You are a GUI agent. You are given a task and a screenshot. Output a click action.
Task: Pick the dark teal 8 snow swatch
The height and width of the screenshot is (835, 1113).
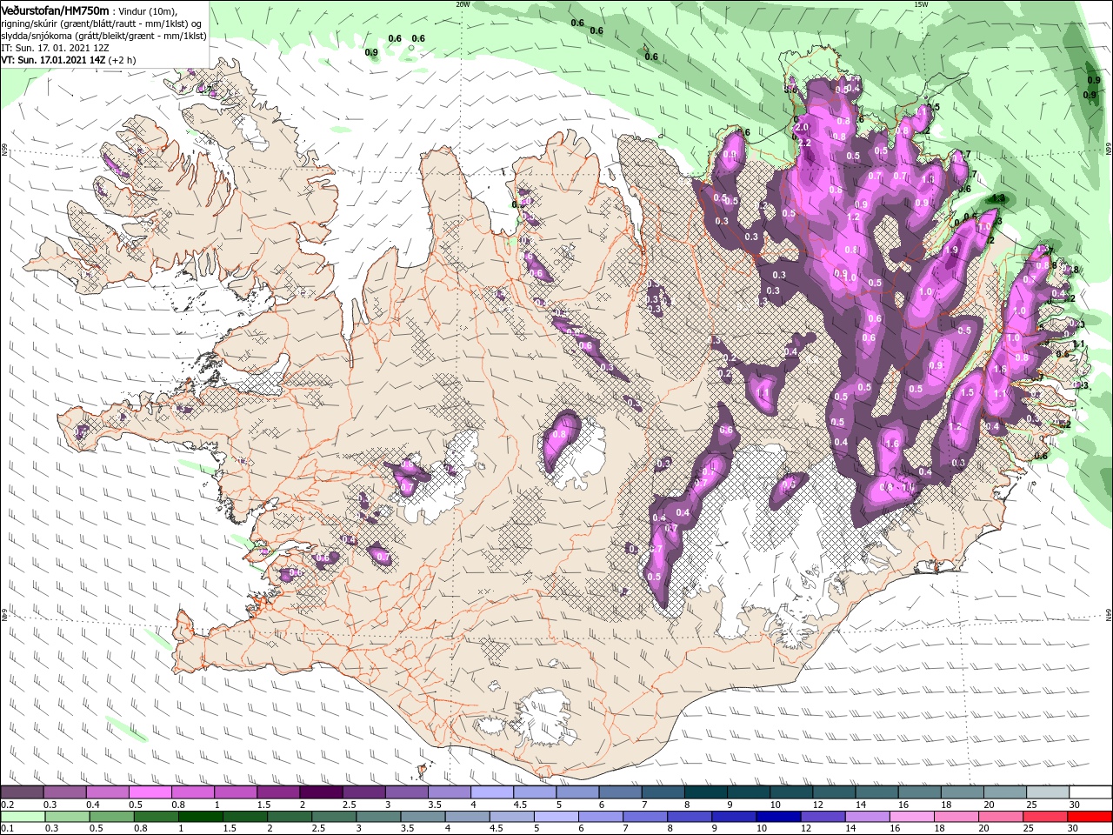click(707, 792)
